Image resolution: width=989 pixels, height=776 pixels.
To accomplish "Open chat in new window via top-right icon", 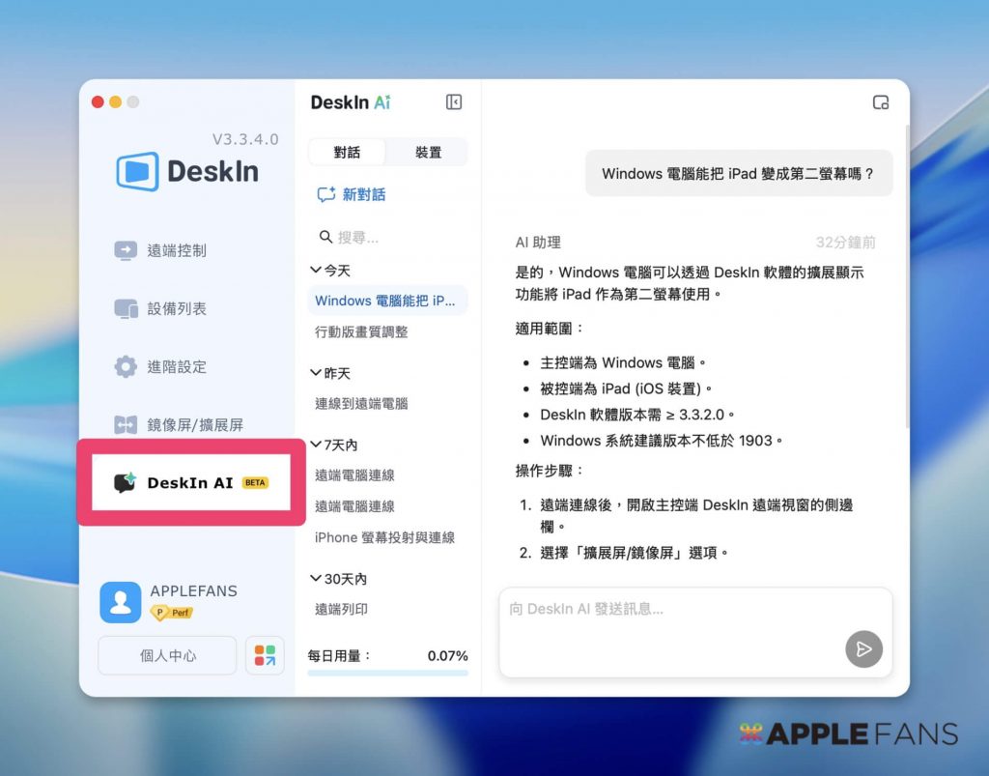I will click(881, 101).
